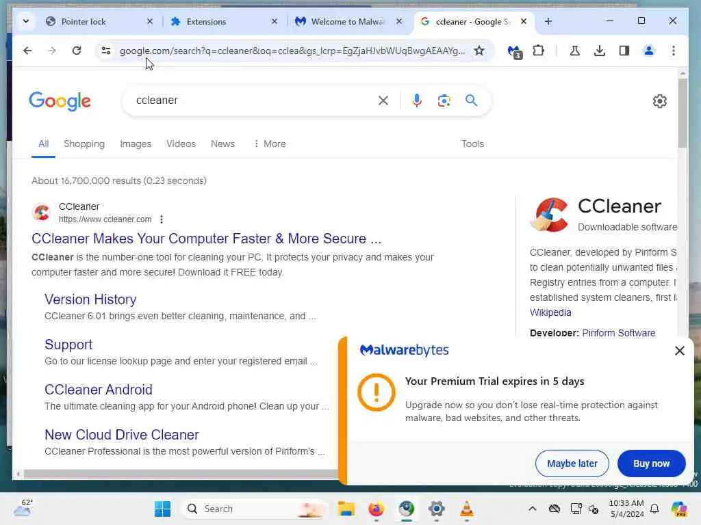The image size is (701, 525).
Task: Open the Chrome three-dot menu
Action: 674,51
